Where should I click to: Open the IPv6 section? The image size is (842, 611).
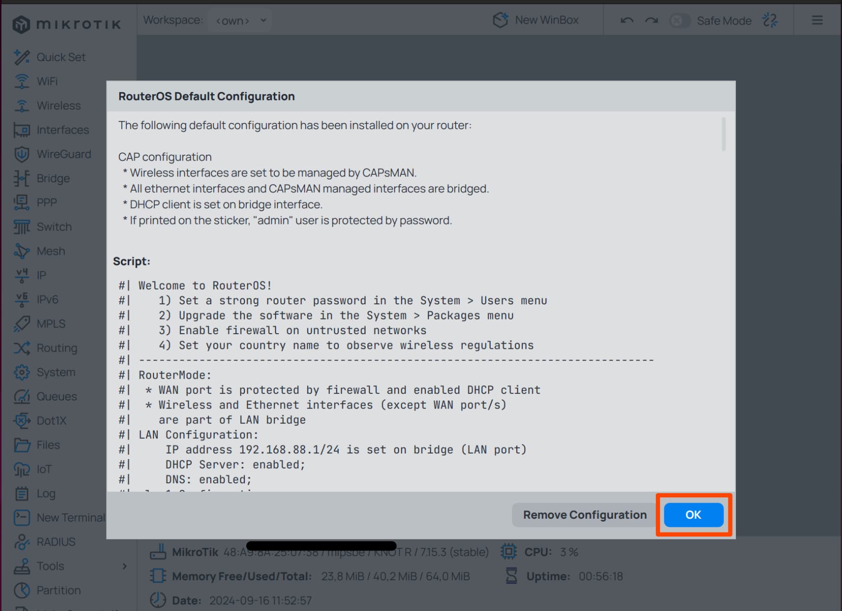(47, 299)
